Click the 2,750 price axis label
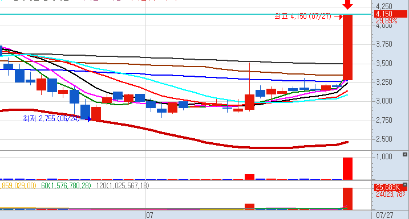 [x=384, y=120]
